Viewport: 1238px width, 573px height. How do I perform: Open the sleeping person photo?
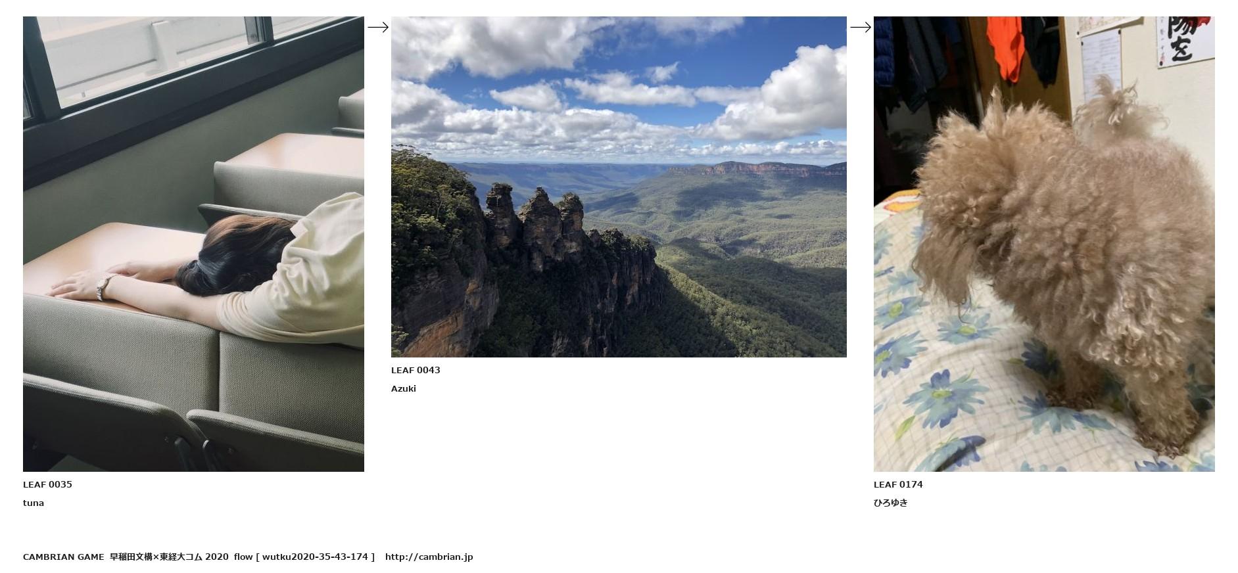193,244
